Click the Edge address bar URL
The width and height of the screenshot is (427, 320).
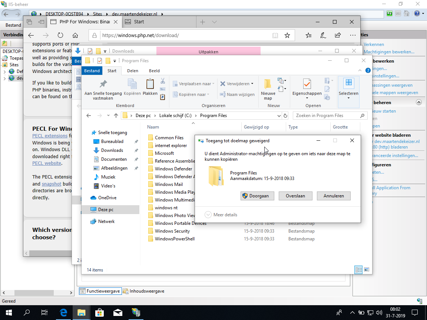[x=140, y=36]
